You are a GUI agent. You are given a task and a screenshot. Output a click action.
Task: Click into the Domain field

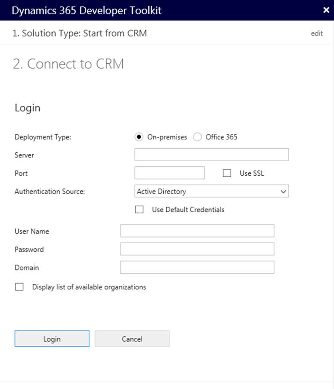click(x=197, y=267)
